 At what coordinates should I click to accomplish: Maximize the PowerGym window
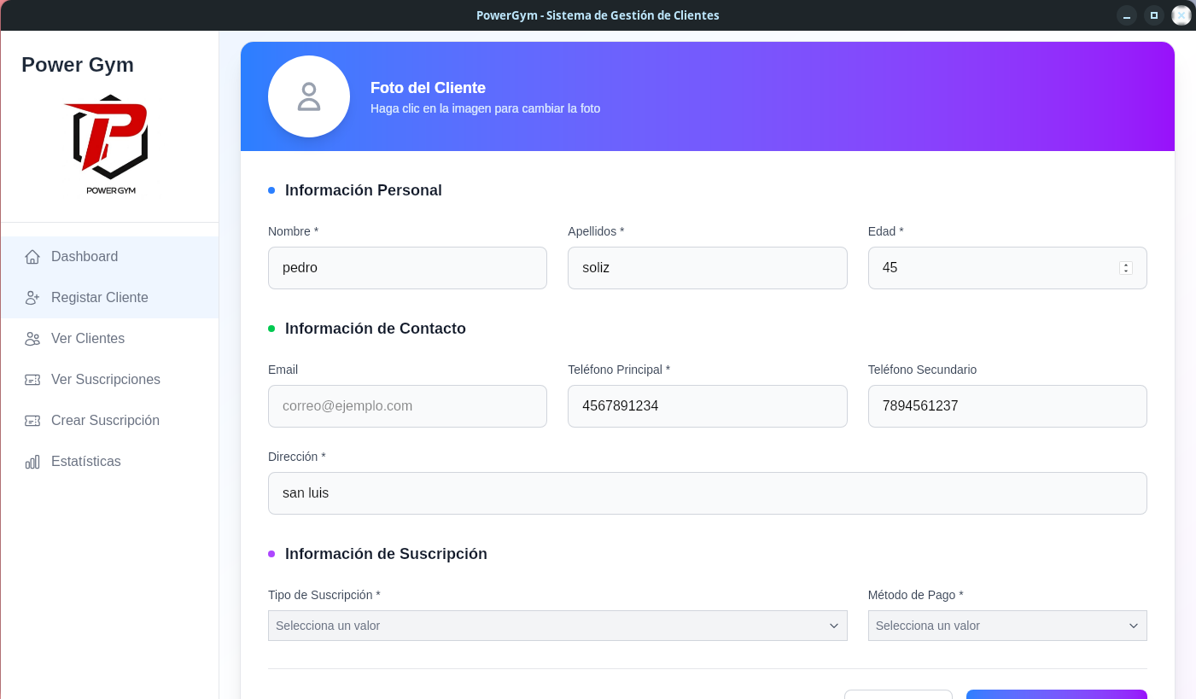point(1154,15)
